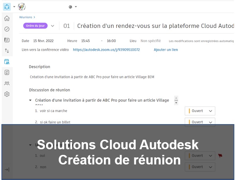Collapse the second discussion topic triangle
The height and width of the screenshot is (180, 235).
pos(30,145)
